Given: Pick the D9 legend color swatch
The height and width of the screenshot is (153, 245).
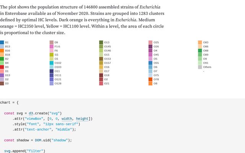Looking at the screenshot, I should click(x=51, y=42).
